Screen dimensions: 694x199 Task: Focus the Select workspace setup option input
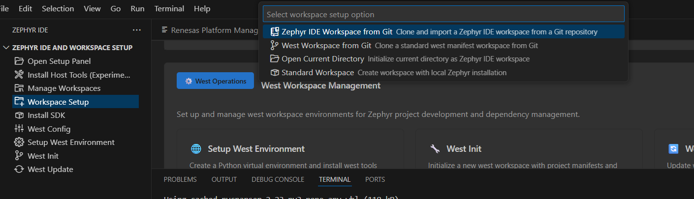coord(443,14)
